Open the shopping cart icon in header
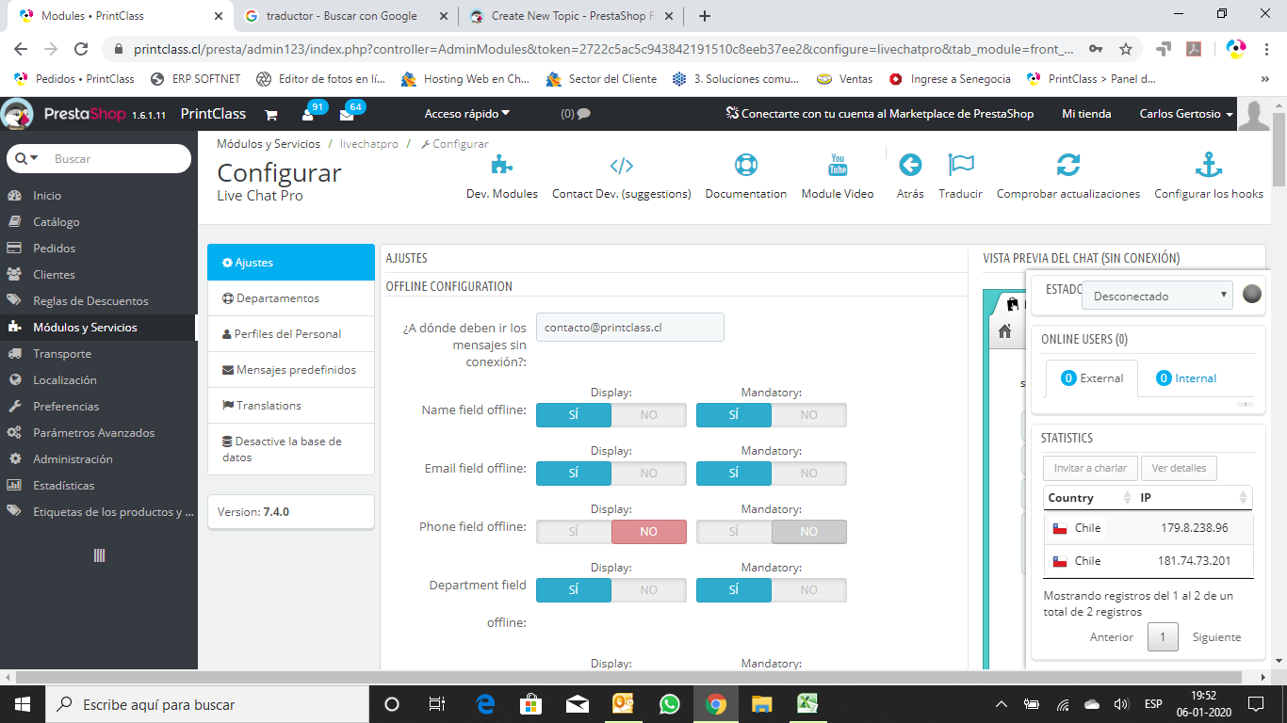The height and width of the screenshot is (723, 1287). pos(271,115)
